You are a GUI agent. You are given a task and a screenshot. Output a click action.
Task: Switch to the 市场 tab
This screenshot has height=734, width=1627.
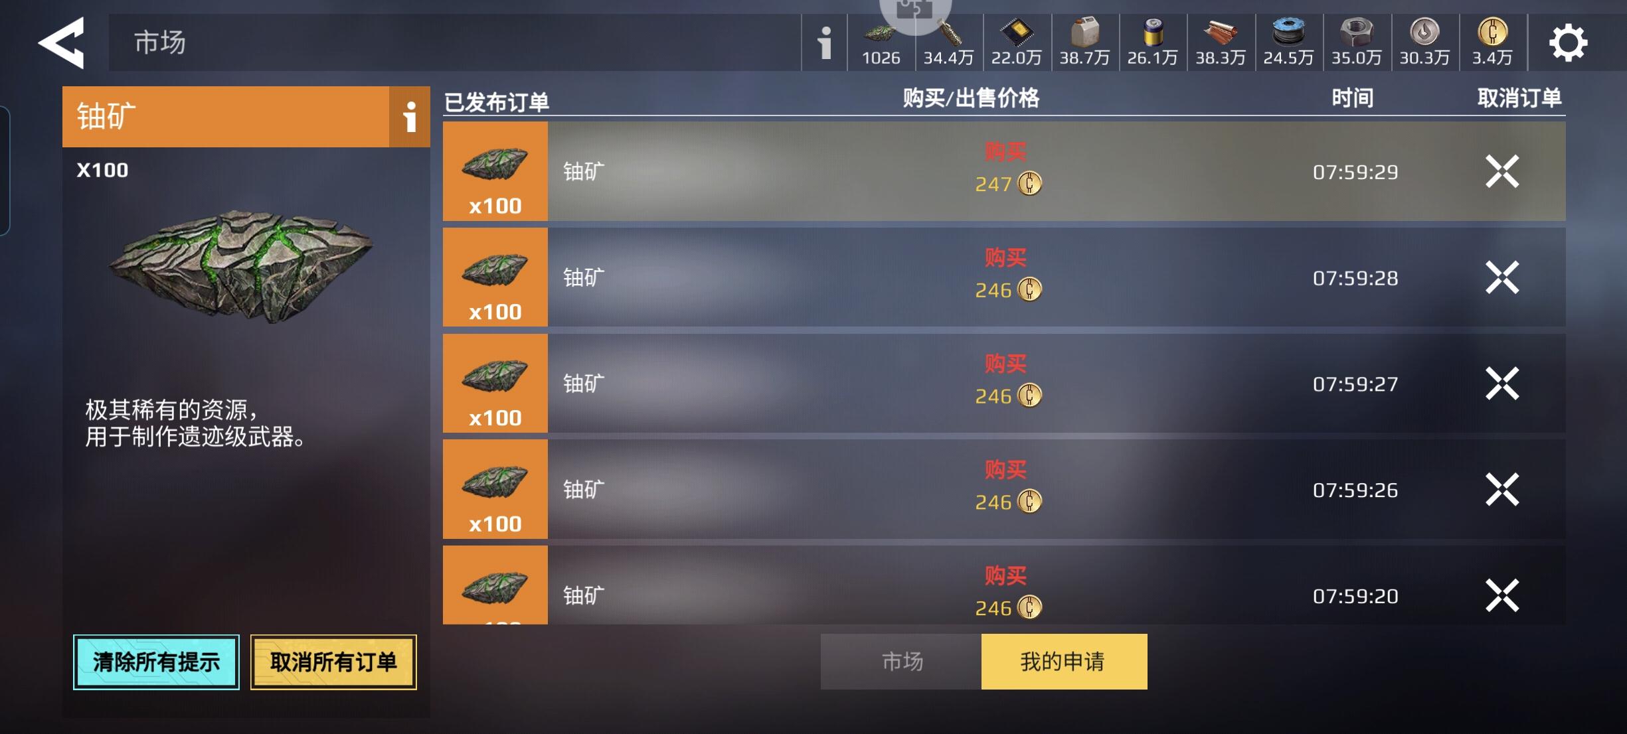[901, 662]
